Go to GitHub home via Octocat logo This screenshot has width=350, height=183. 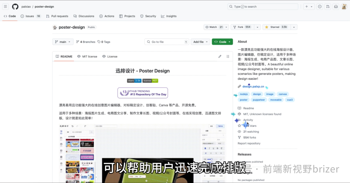(x=15, y=7)
